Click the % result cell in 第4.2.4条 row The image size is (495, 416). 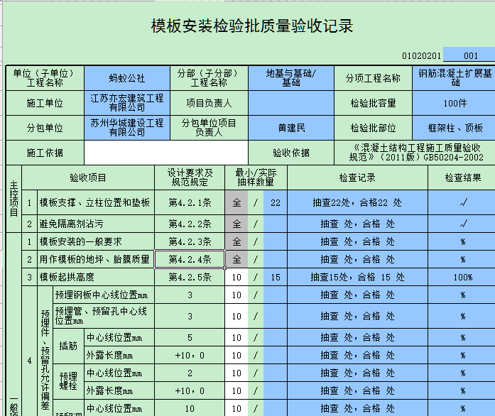[462, 259]
